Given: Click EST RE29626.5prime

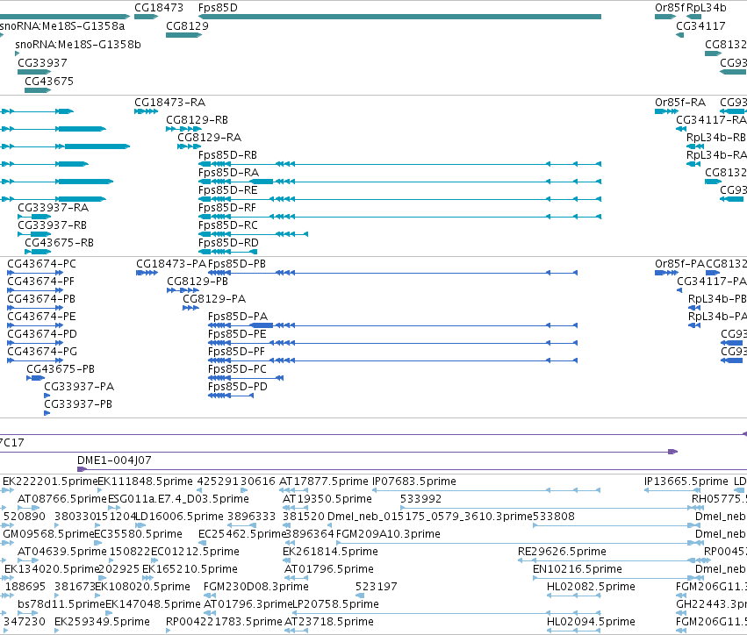Looking at the screenshot, I should pos(562,551).
